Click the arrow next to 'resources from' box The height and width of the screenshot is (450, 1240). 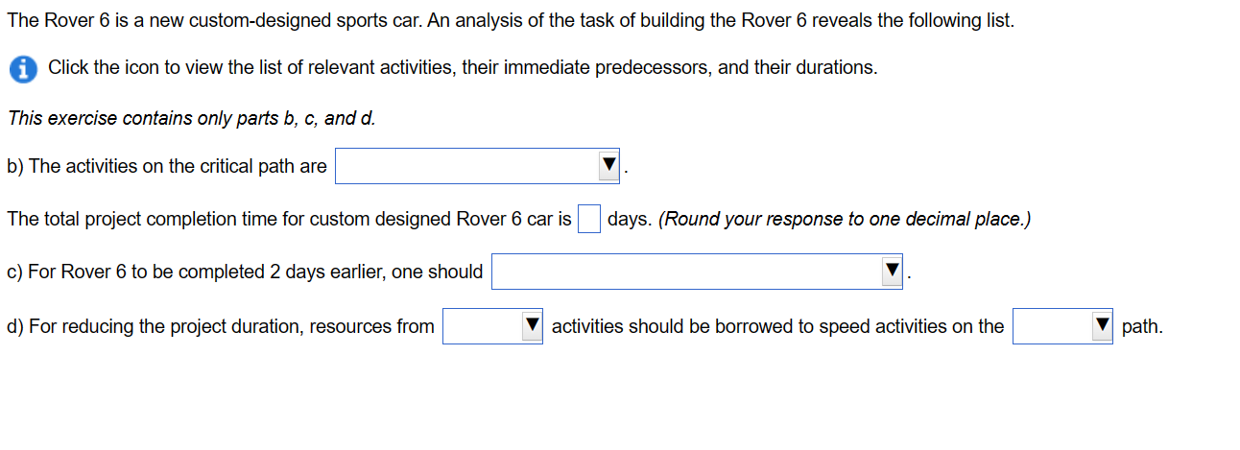(x=531, y=326)
